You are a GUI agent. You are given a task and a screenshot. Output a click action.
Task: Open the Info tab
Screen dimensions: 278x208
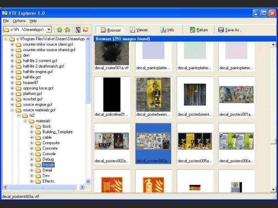(167, 30)
